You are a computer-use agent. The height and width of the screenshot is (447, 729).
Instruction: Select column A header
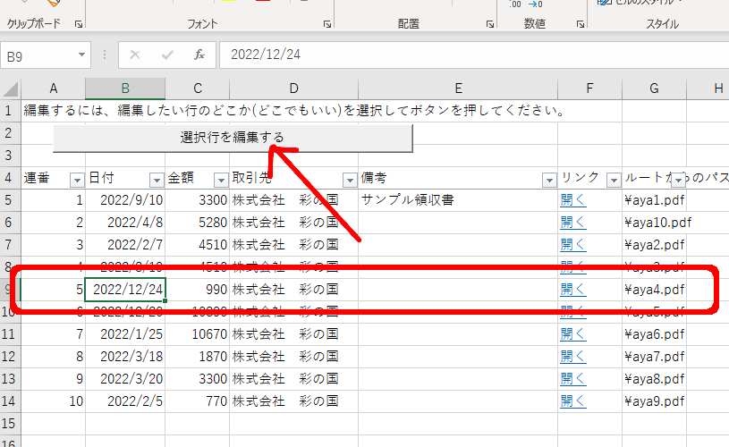pyautogui.click(x=54, y=89)
